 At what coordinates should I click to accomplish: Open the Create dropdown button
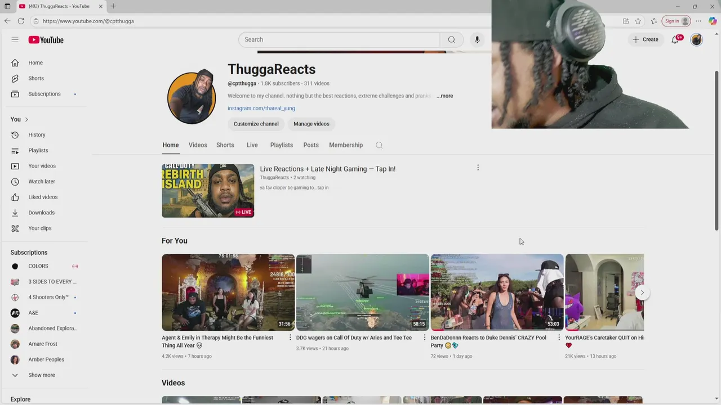(646, 39)
